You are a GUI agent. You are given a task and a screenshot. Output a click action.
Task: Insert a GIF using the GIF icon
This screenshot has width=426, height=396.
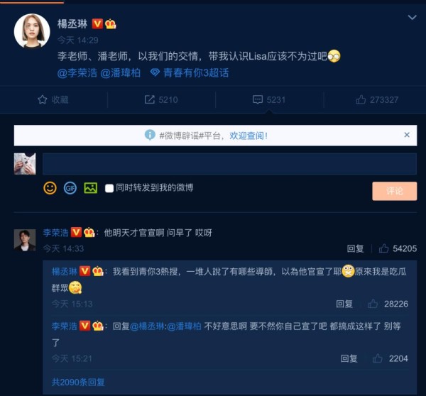tap(70, 187)
